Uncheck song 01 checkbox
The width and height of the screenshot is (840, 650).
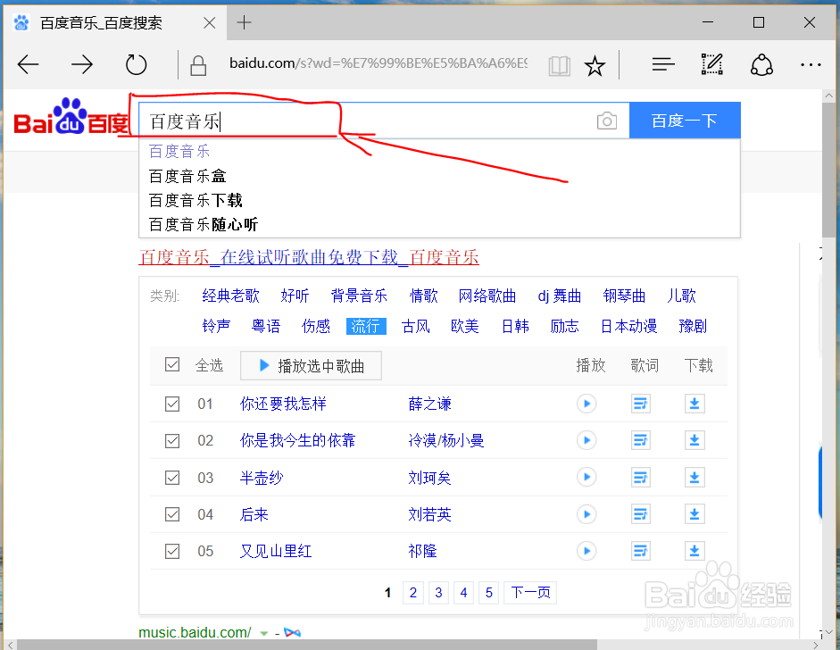[172, 404]
